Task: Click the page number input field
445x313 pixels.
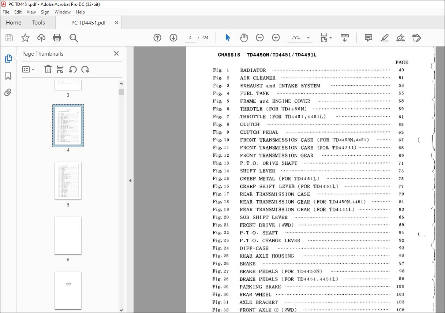Action: click(x=190, y=38)
